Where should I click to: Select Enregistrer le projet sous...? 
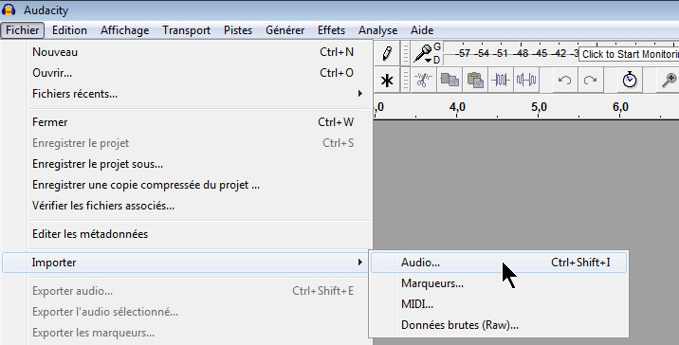(x=98, y=164)
